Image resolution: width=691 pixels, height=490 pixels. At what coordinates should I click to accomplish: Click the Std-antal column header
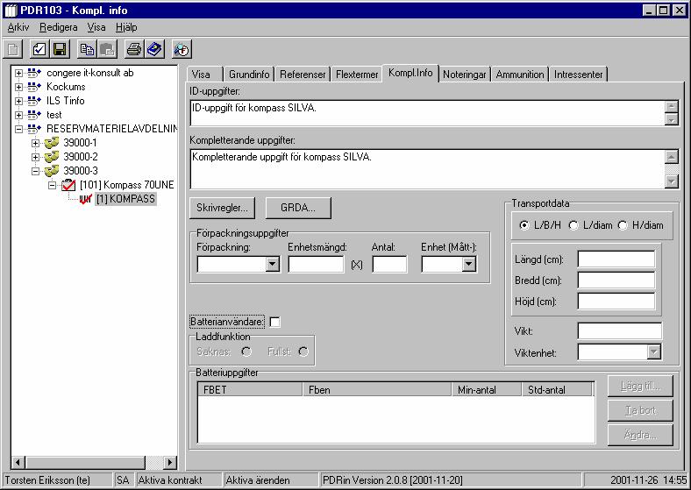557,389
